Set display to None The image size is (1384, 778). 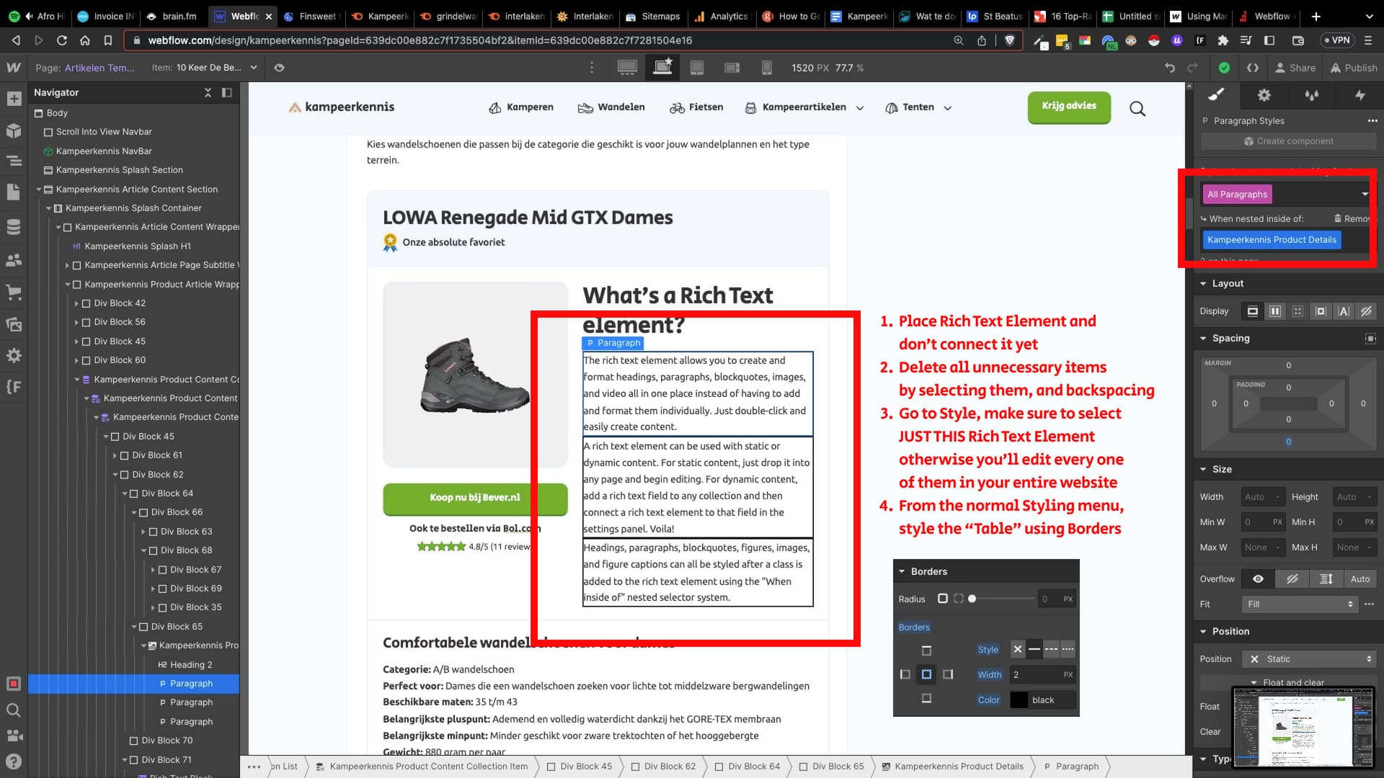coord(1366,311)
